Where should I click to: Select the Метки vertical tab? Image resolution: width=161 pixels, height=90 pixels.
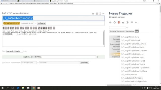118,42
